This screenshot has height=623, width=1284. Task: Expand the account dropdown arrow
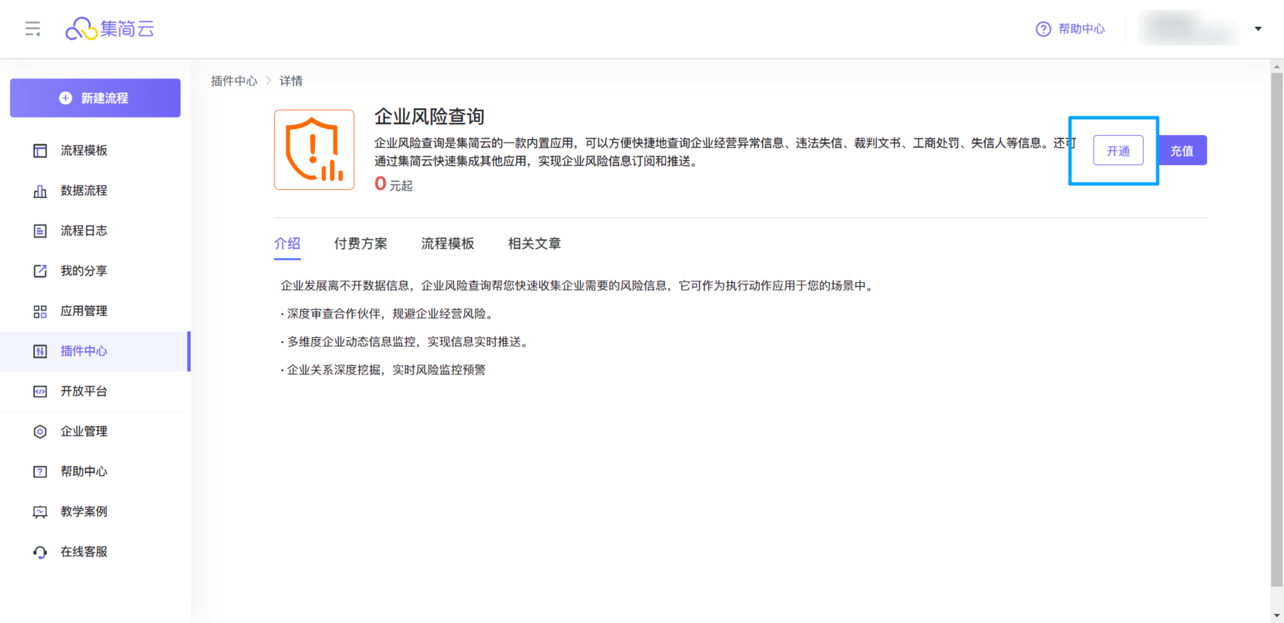(1258, 29)
